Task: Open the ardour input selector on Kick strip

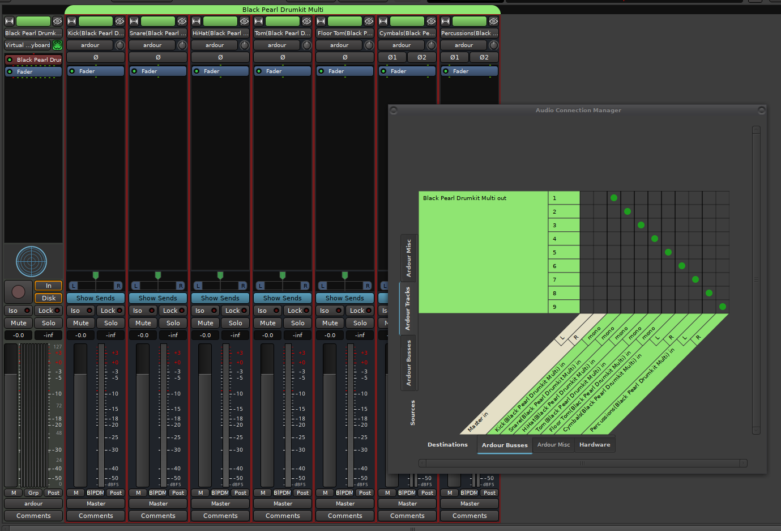Action: point(90,45)
